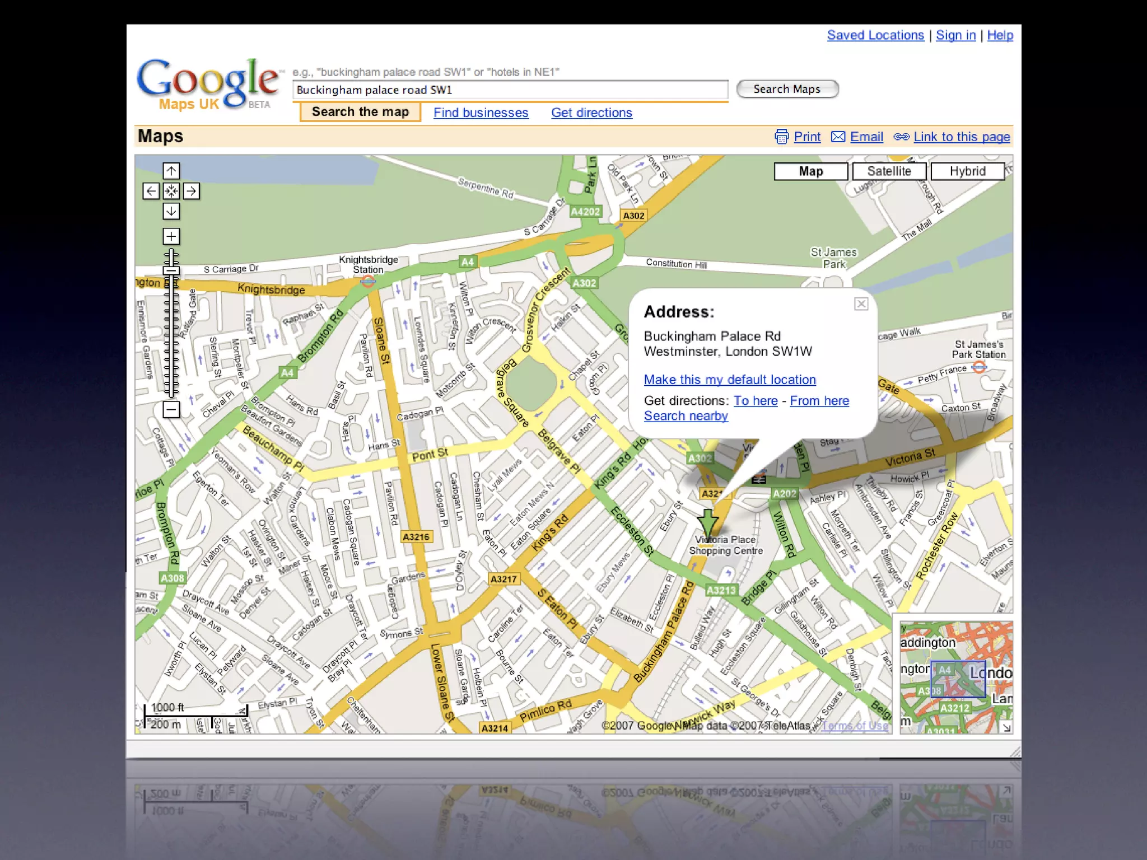The height and width of the screenshot is (860, 1147).
Task: Click the map search input field
Action: pyautogui.click(x=510, y=90)
